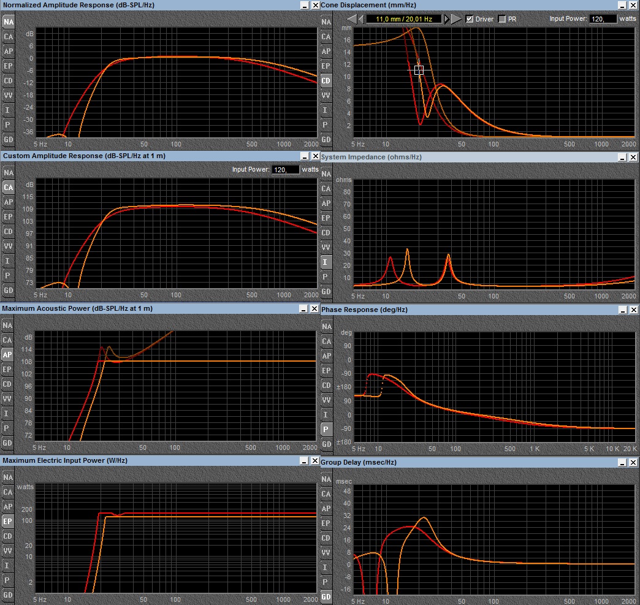Image resolution: width=640 pixels, height=605 pixels.
Task: Jump cursor far right with large right arrow
Action: coord(456,19)
